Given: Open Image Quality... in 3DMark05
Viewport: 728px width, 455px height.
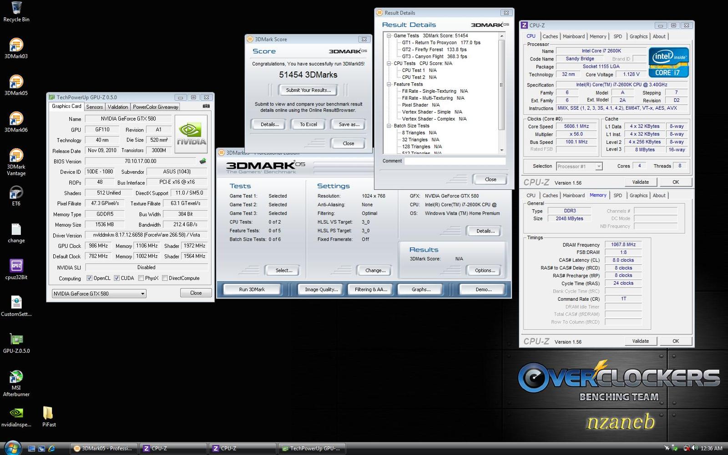Looking at the screenshot, I should click(321, 289).
